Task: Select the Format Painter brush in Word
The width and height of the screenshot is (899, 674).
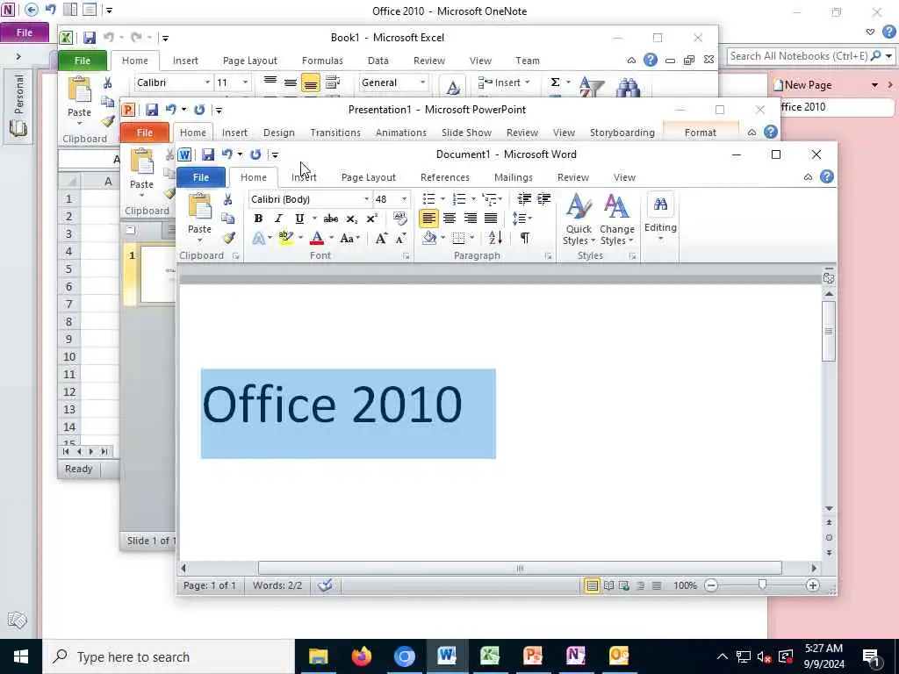Action: click(229, 238)
